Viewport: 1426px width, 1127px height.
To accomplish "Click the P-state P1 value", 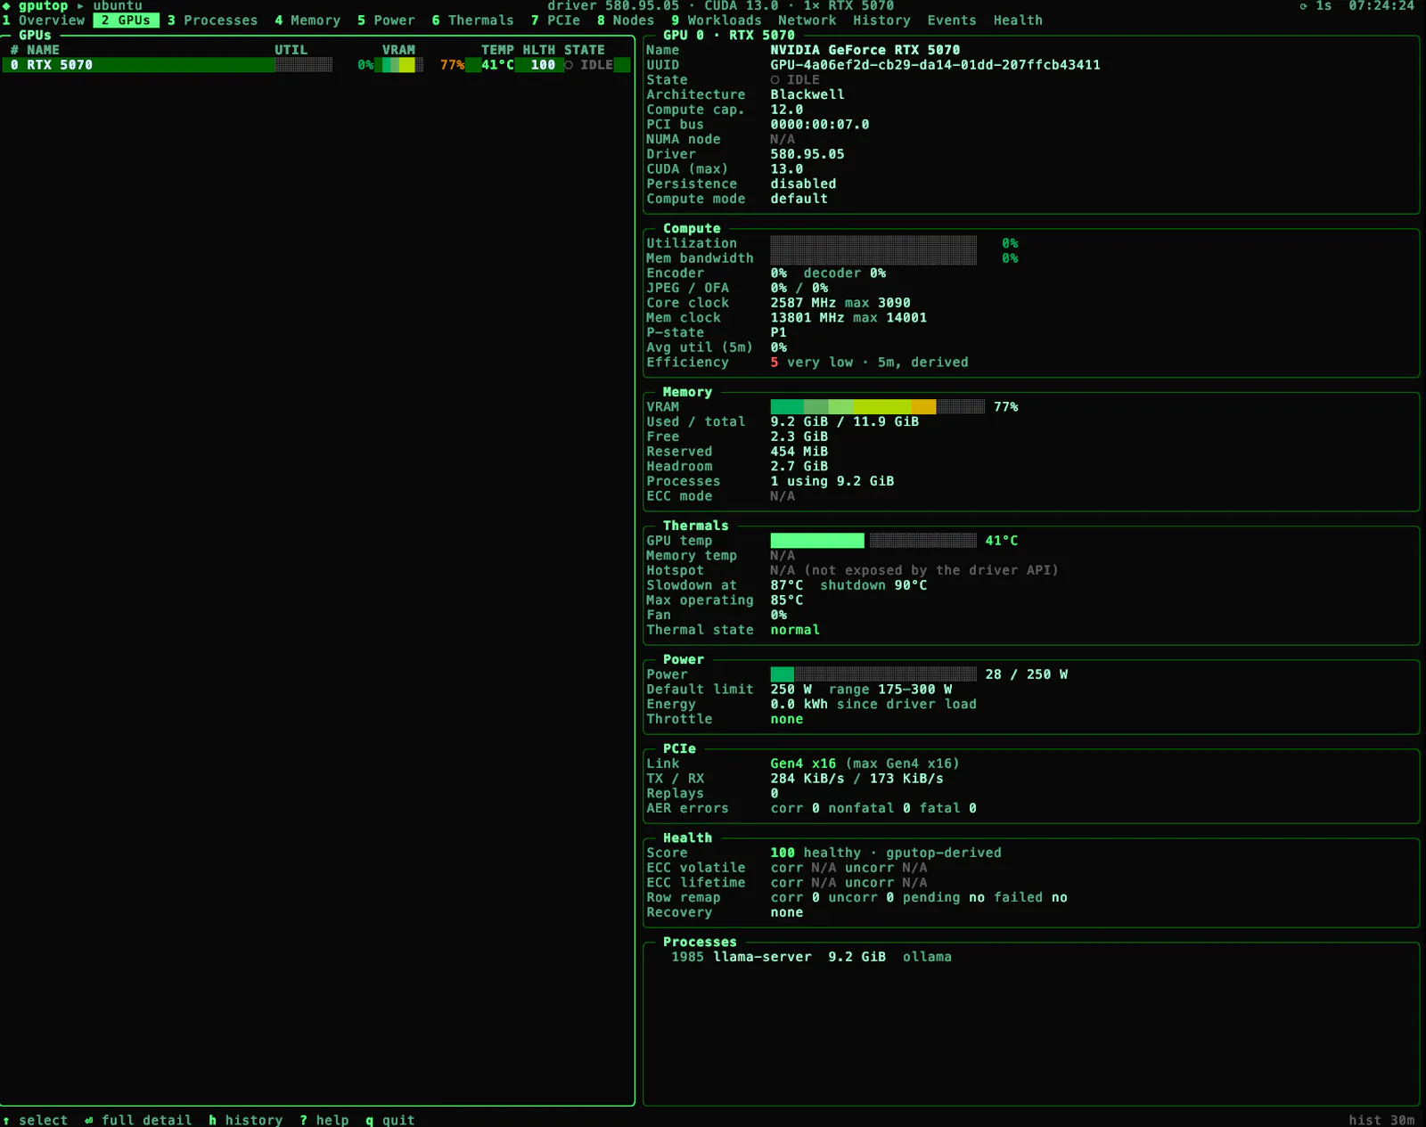I will pyautogui.click(x=778, y=332).
